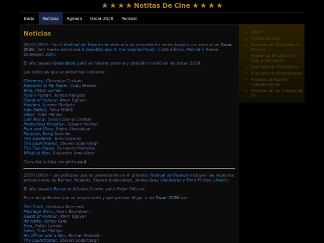Viewport: 324px width, 243px height.
Task: Open Premios de los Críticos de TV
Action: click(277, 93)
